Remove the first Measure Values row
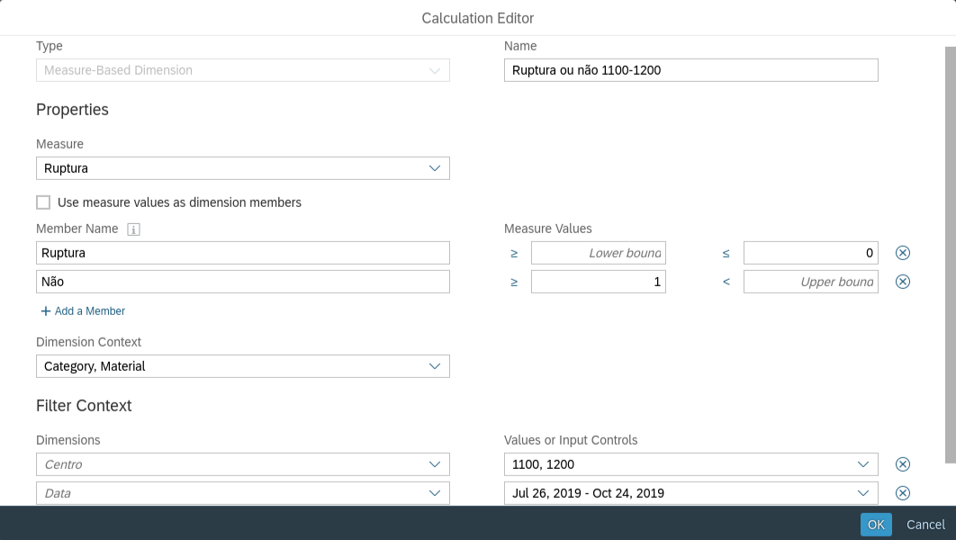The image size is (956, 540). [902, 253]
